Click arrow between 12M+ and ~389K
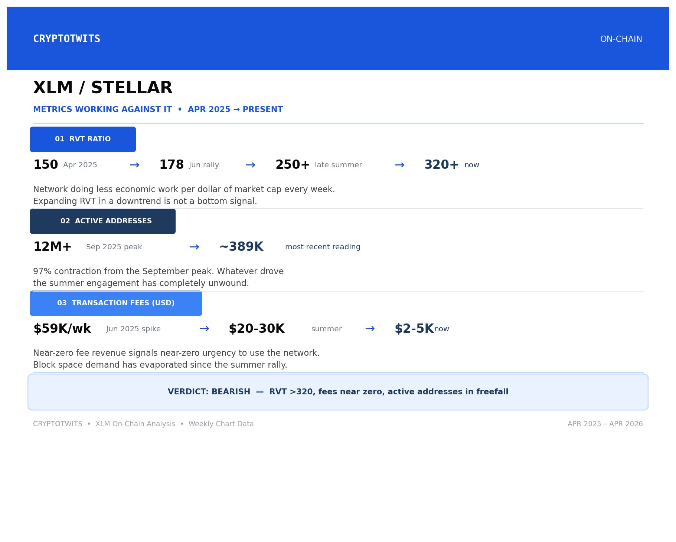This screenshot has width=676, height=542. [x=194, y=247]
